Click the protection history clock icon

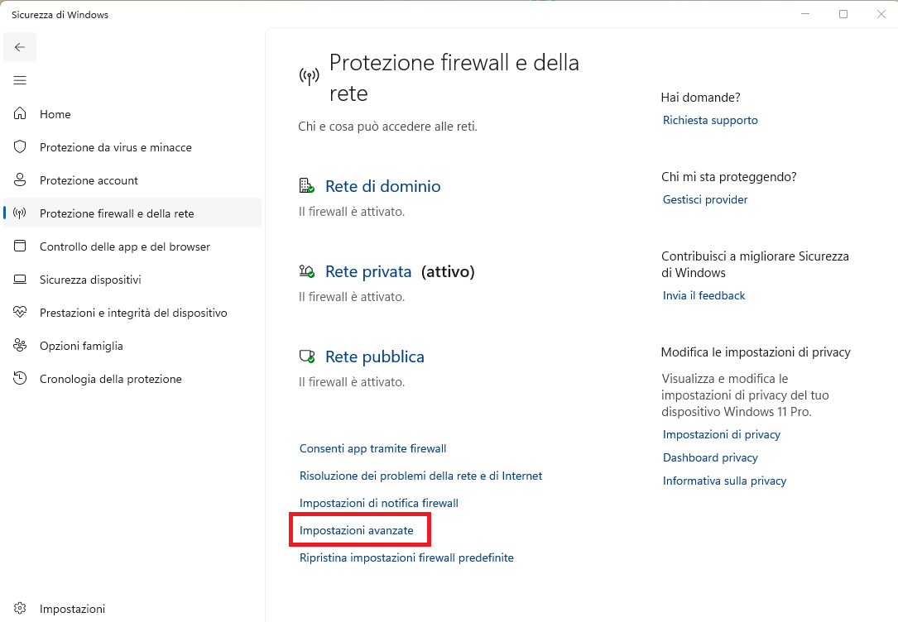pos(21,379)
